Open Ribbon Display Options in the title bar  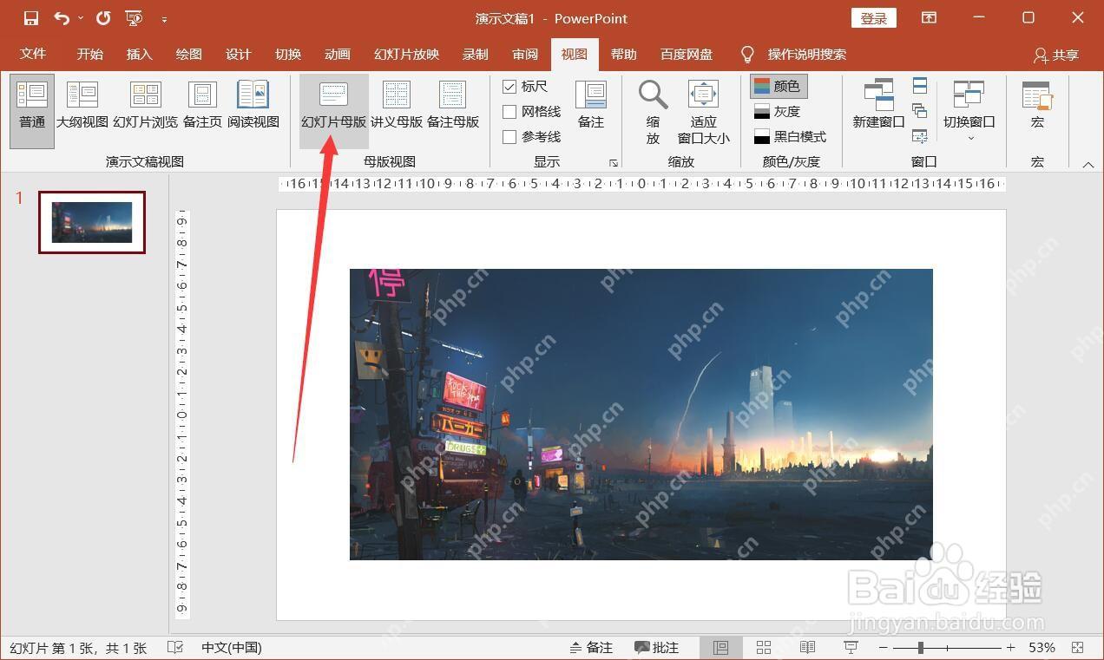(930, 17)
